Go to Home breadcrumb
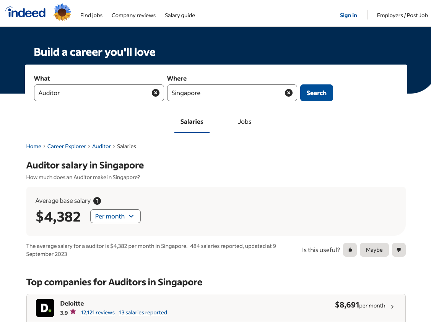 (x=34, y=146)
